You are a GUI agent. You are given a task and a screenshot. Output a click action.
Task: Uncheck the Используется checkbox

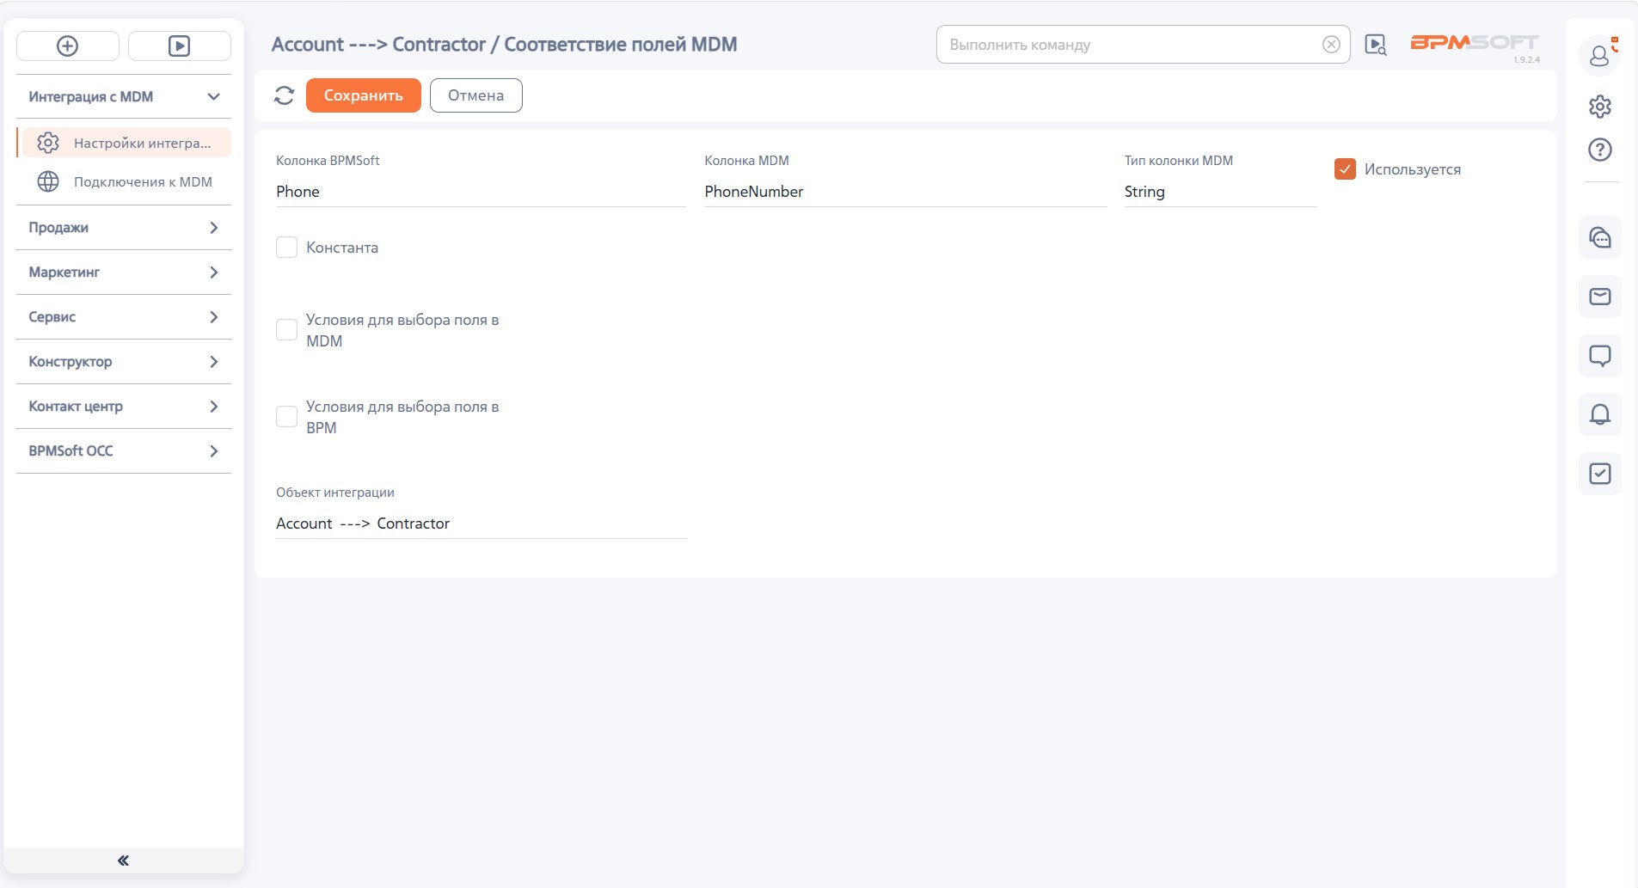pos(1345,169)
